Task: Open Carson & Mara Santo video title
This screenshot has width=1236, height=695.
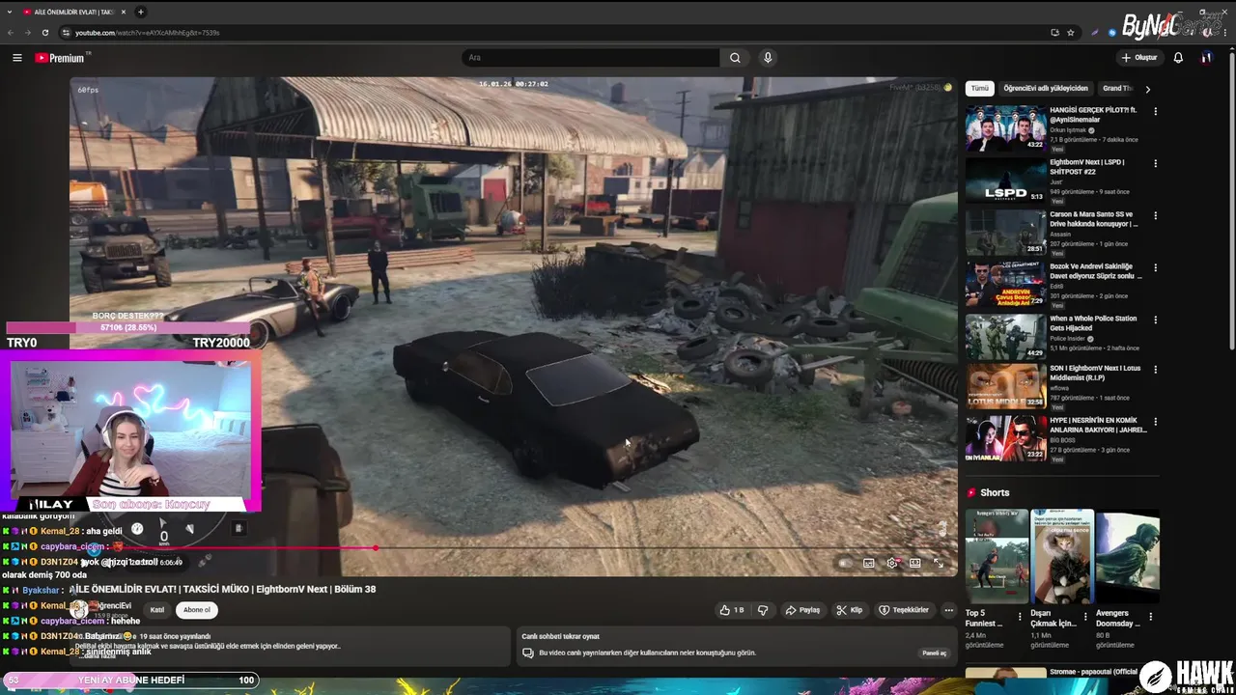Action: (x=1096, y=219)
